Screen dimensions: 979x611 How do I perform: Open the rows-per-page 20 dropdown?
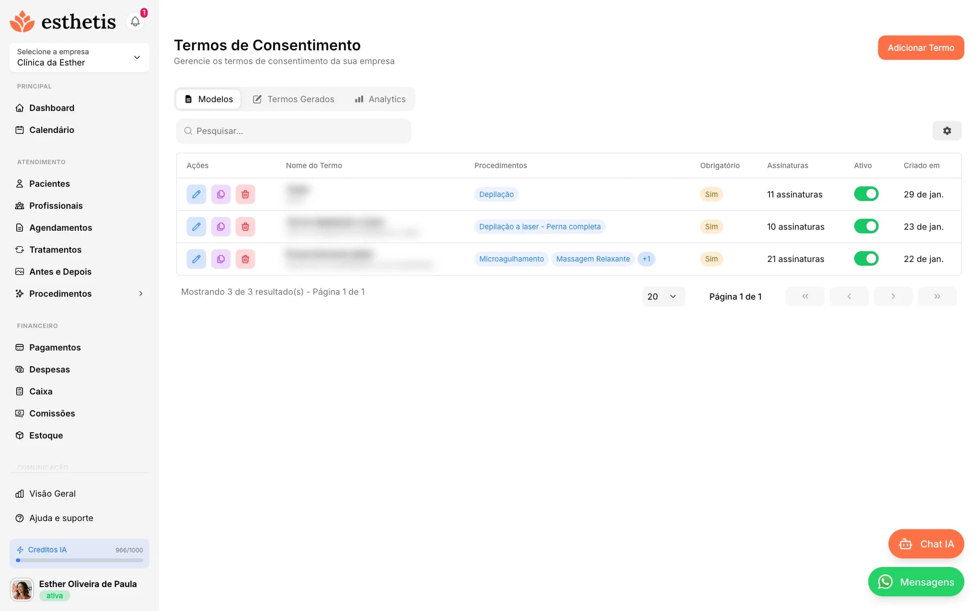[x=663, y=297]
